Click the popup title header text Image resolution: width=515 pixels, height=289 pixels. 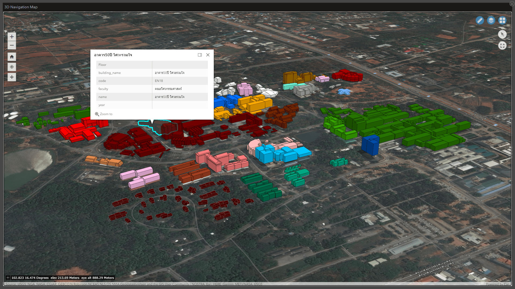point(113,55)
